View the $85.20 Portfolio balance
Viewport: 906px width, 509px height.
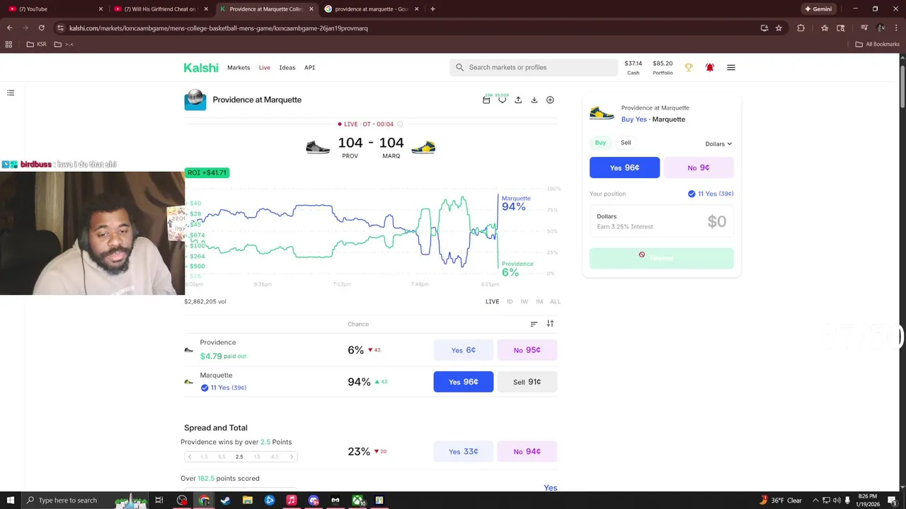(663, 68)
